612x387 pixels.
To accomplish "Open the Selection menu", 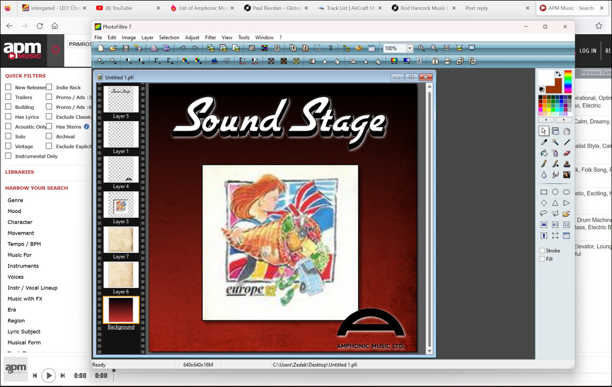I will (x=169, y=37).
